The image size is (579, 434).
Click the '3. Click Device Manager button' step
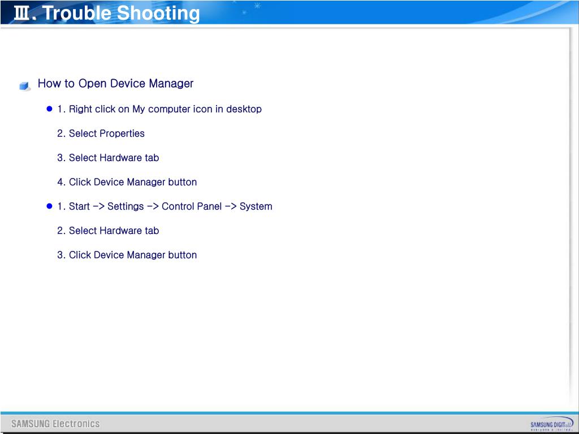(127, 255)
